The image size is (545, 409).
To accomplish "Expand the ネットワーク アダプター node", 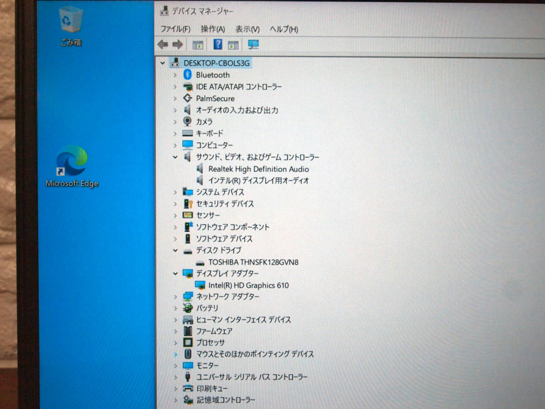I will pyautogui.click(x=175, y=297).
